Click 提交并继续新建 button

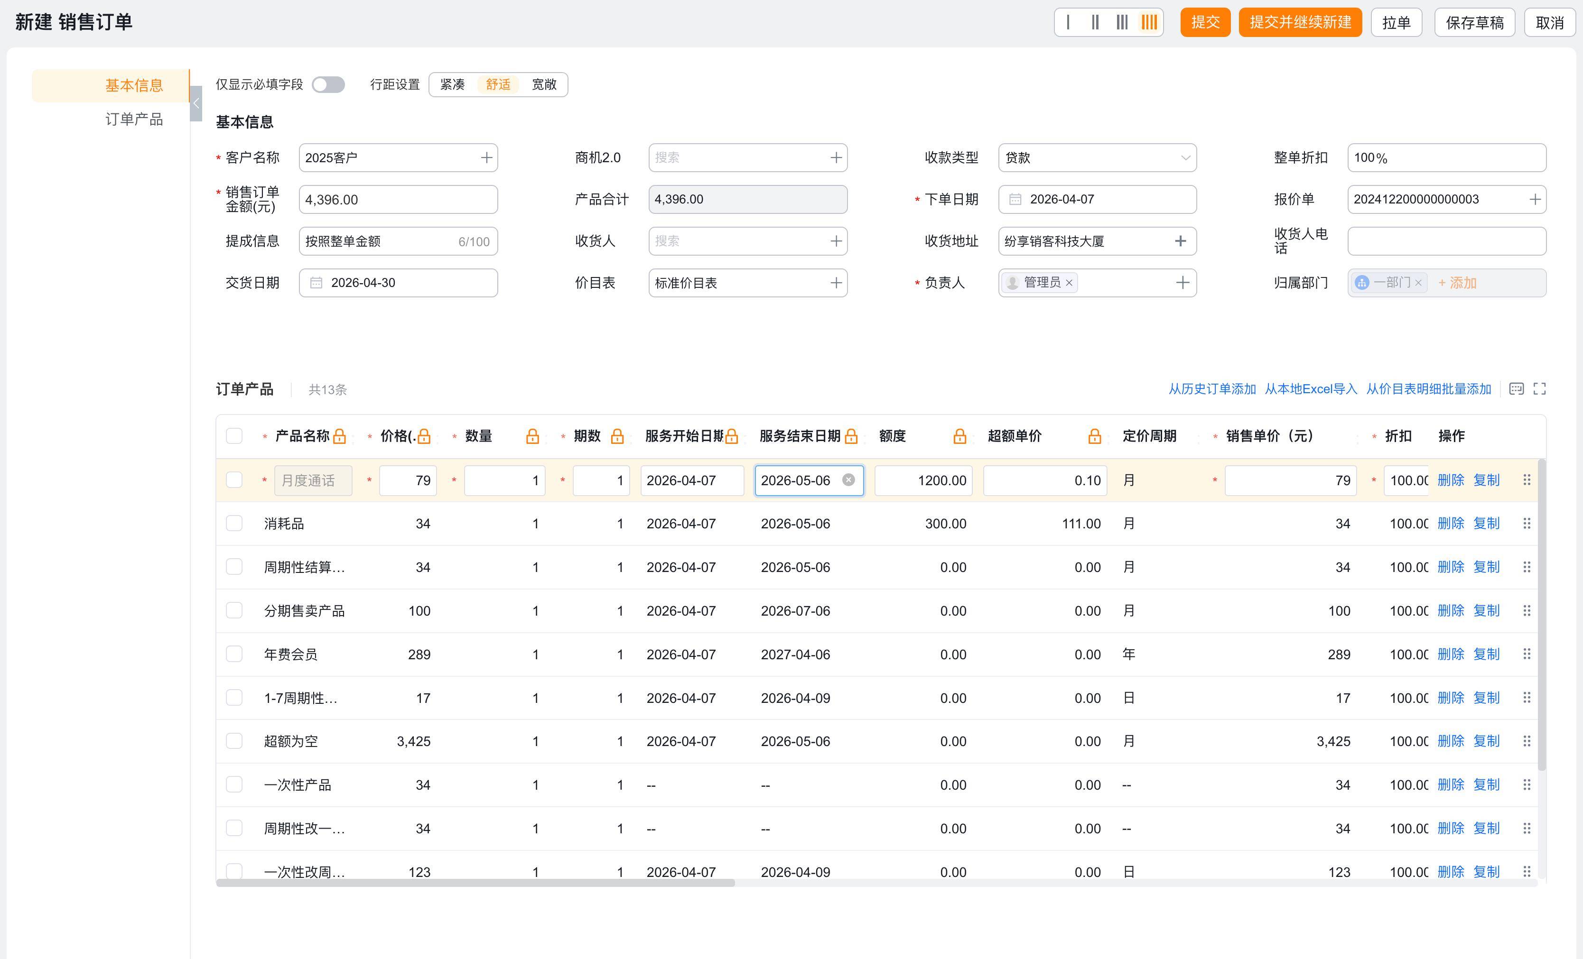[x=1300, y=22]
